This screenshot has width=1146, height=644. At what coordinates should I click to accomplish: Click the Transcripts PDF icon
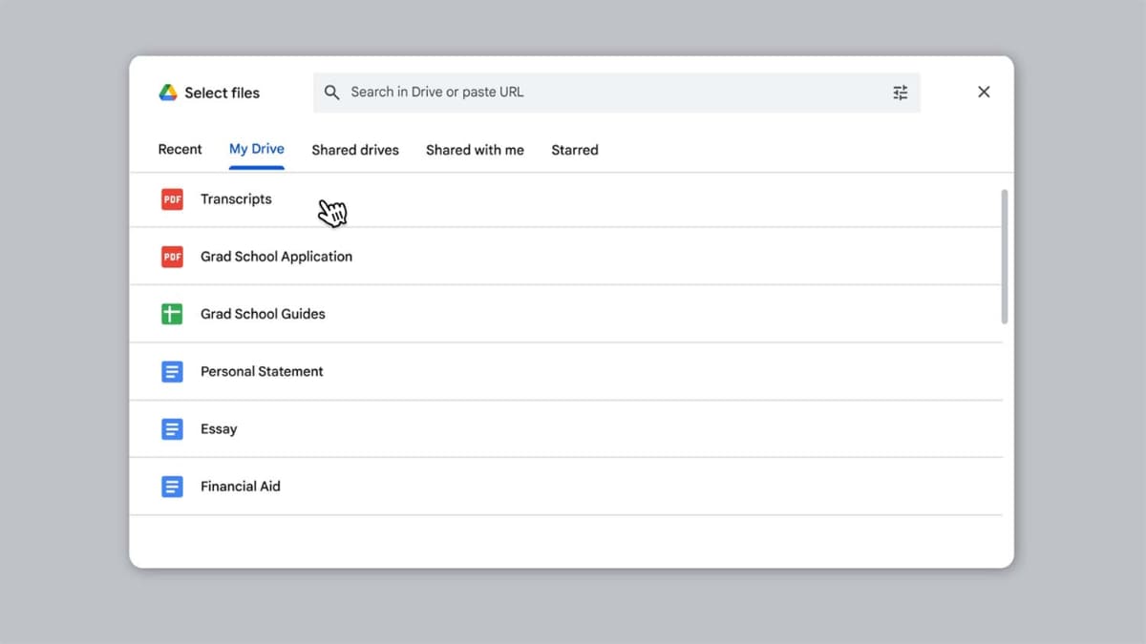coord(172,199)
